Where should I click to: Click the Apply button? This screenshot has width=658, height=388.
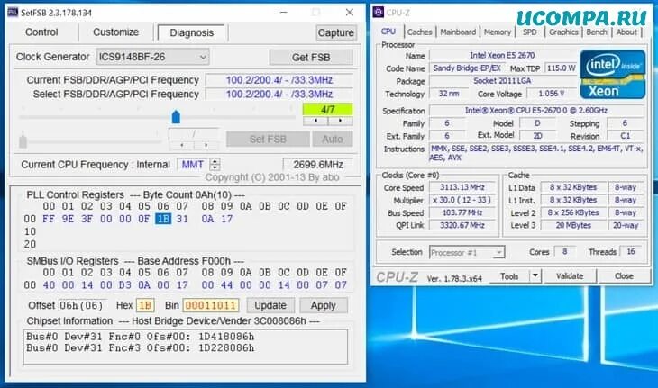coord(323,305)
